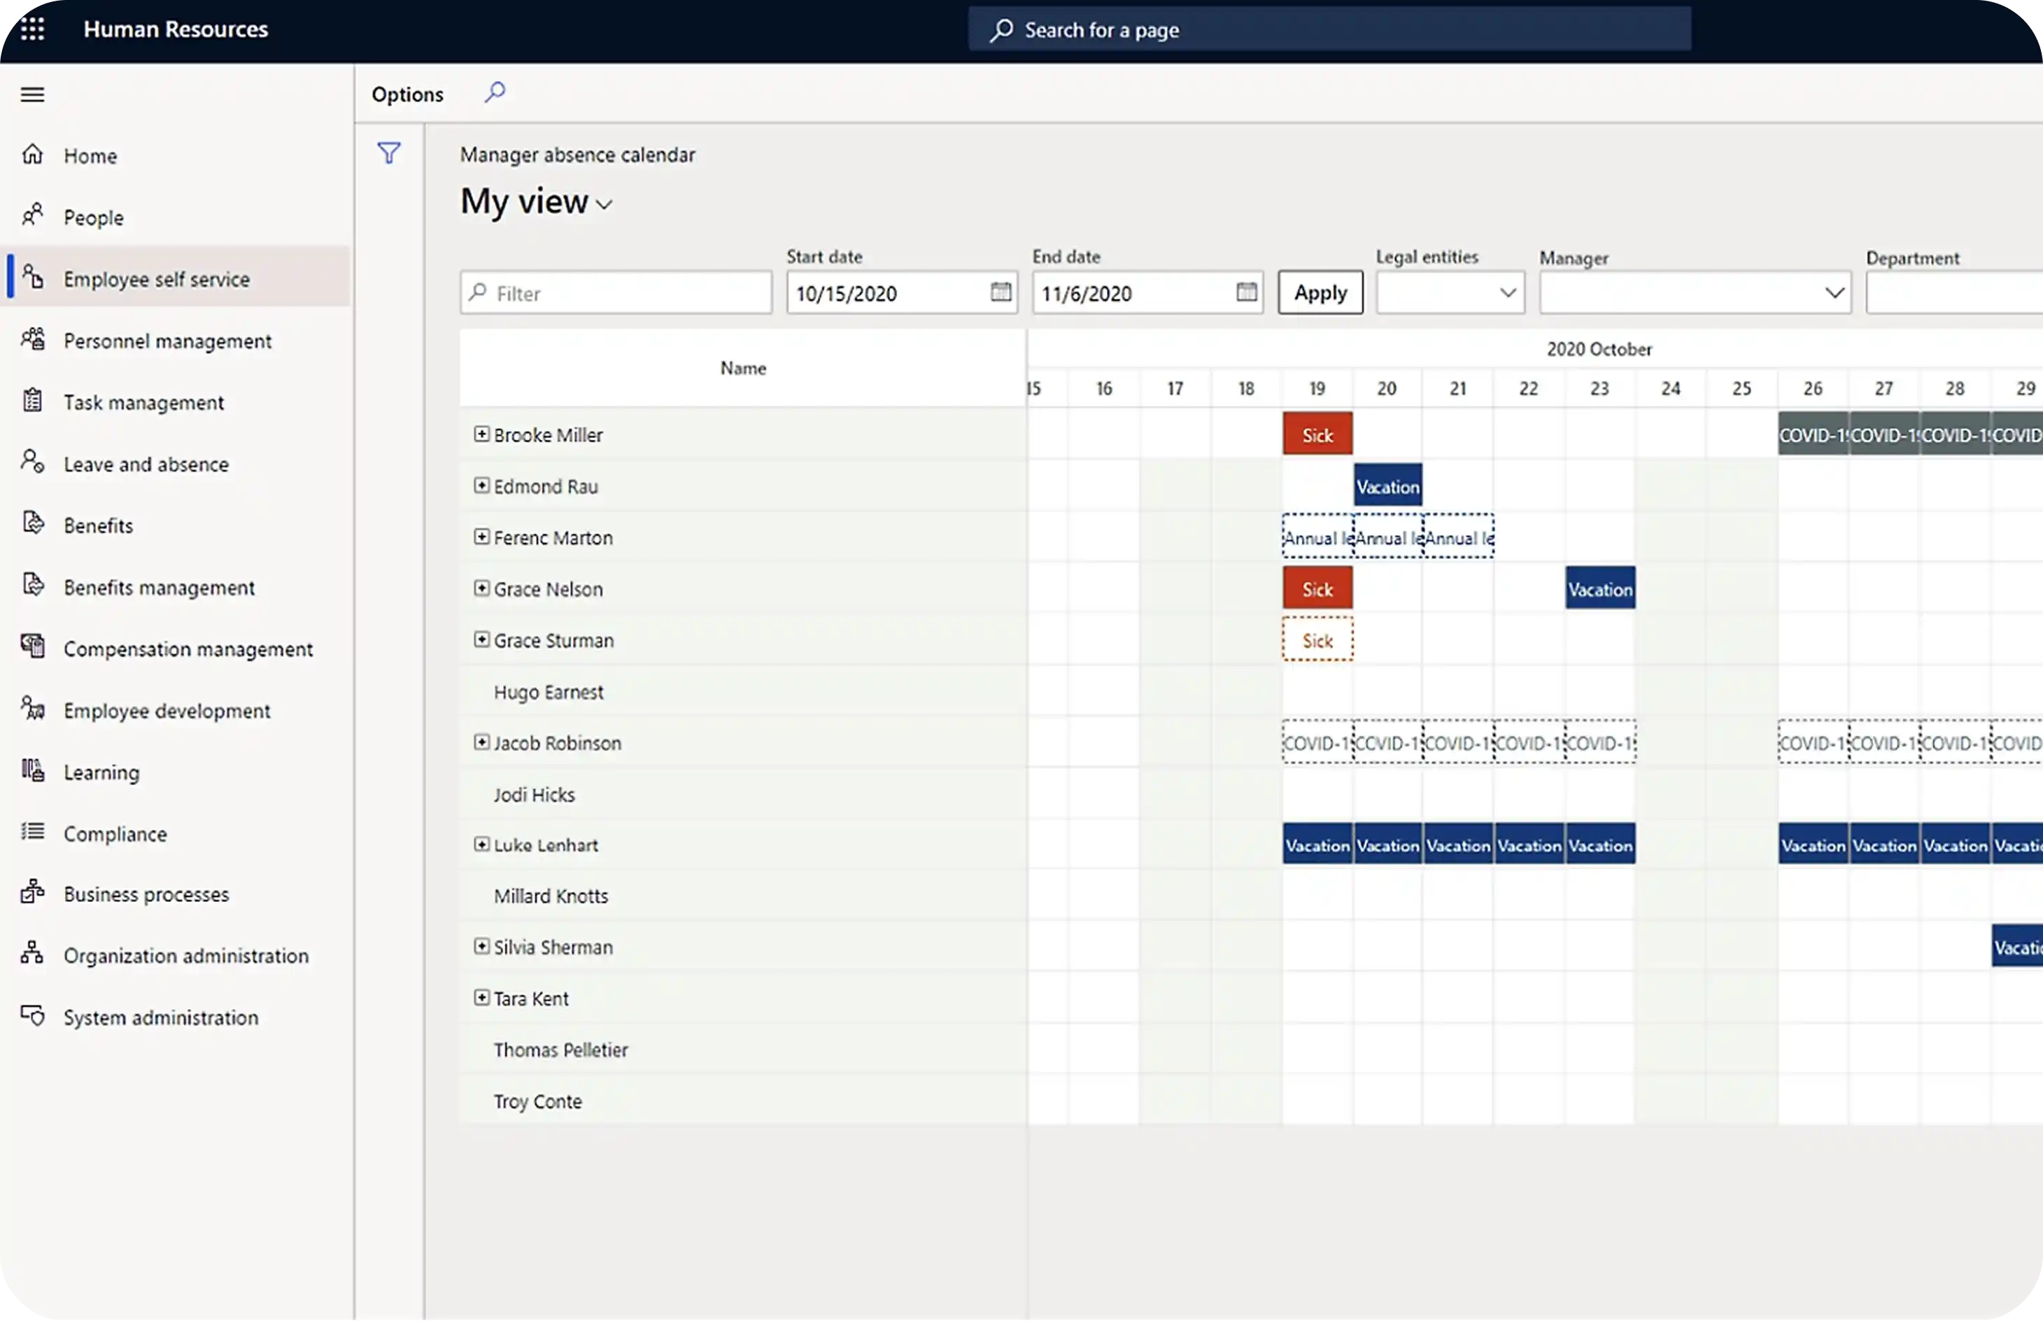Open the Leave and absence section

(x=145, y=463)
